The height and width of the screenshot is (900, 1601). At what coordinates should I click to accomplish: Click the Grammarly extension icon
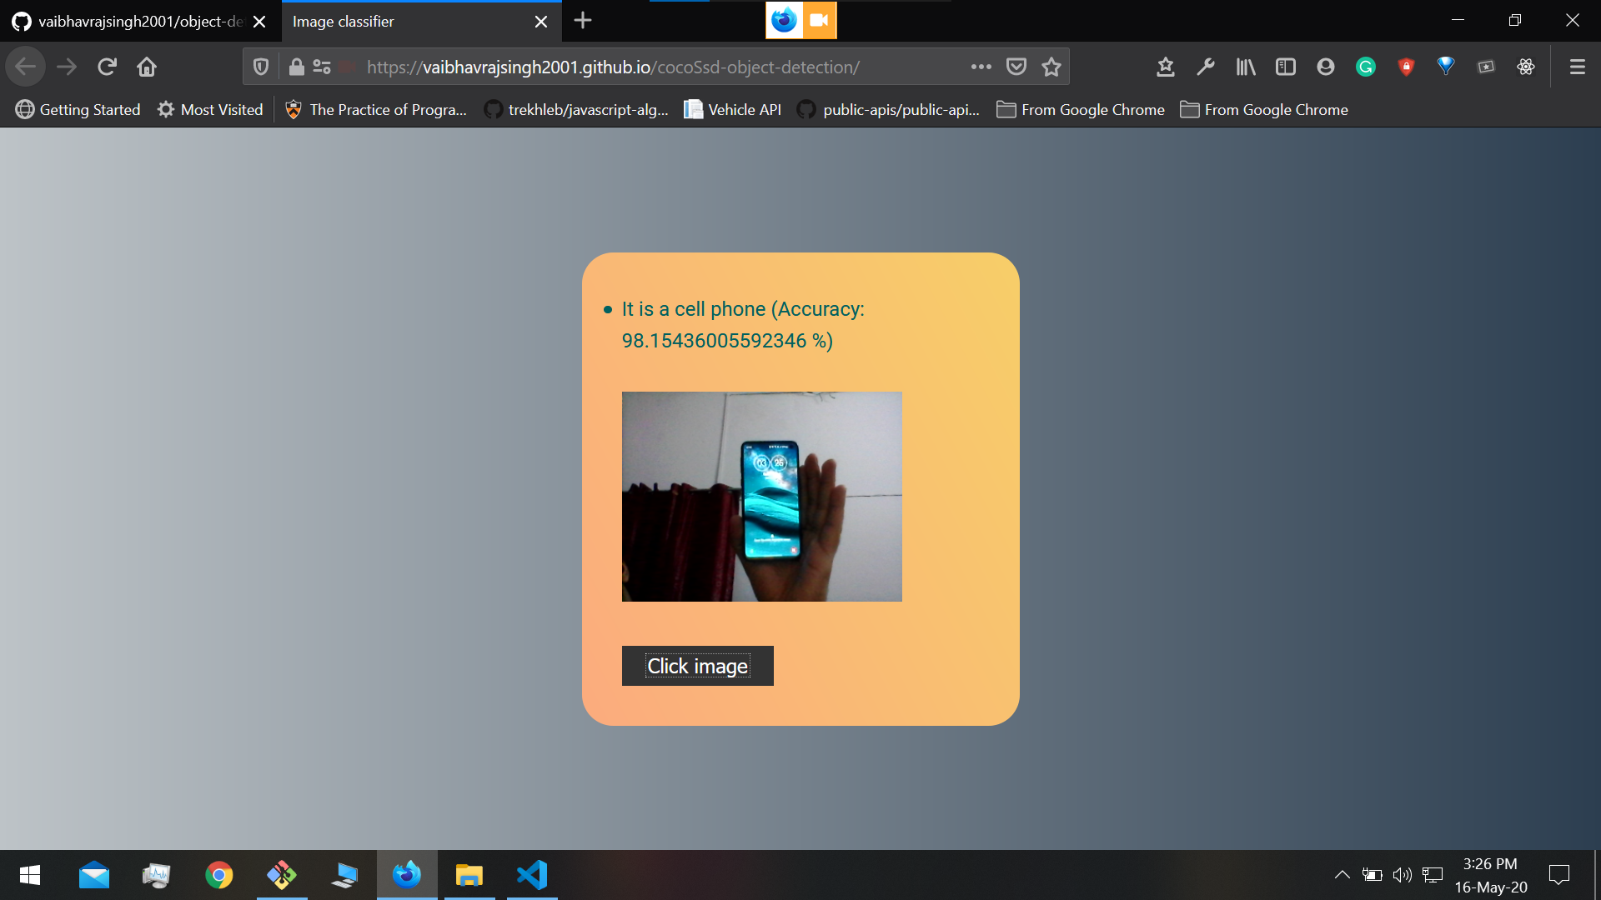pyautogui.click(x=1365, y=67)
